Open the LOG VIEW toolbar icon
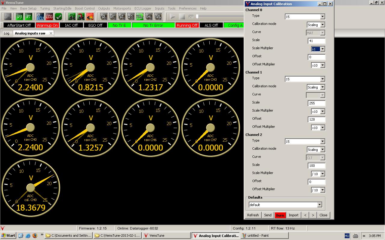The image size is (385, 240). [158, 16]
